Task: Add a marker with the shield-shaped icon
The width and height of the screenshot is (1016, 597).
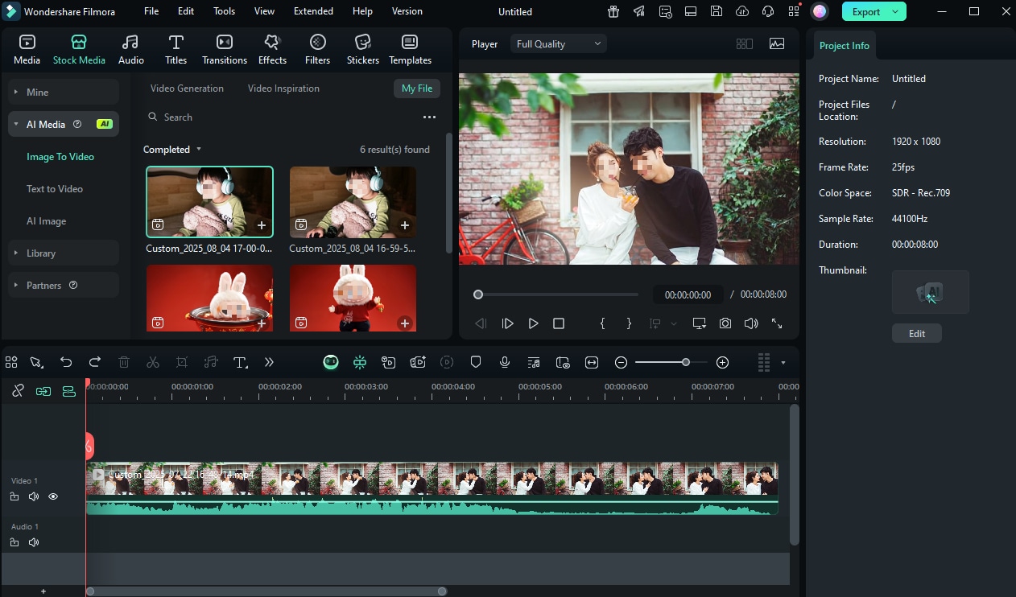Action: [x=476, y=363]
